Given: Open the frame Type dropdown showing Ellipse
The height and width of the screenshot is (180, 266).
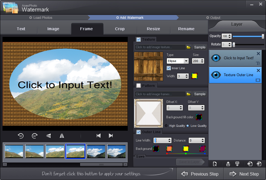Looking at the screenshot, I should click(x=186, y=61).
